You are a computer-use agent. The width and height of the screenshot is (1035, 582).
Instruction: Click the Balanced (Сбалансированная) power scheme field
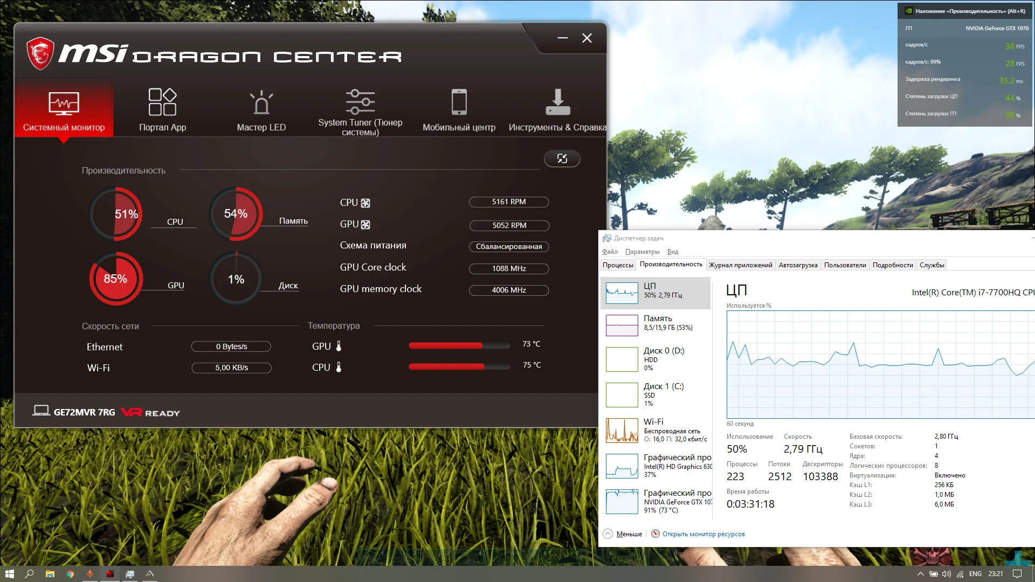coord(509,247)
